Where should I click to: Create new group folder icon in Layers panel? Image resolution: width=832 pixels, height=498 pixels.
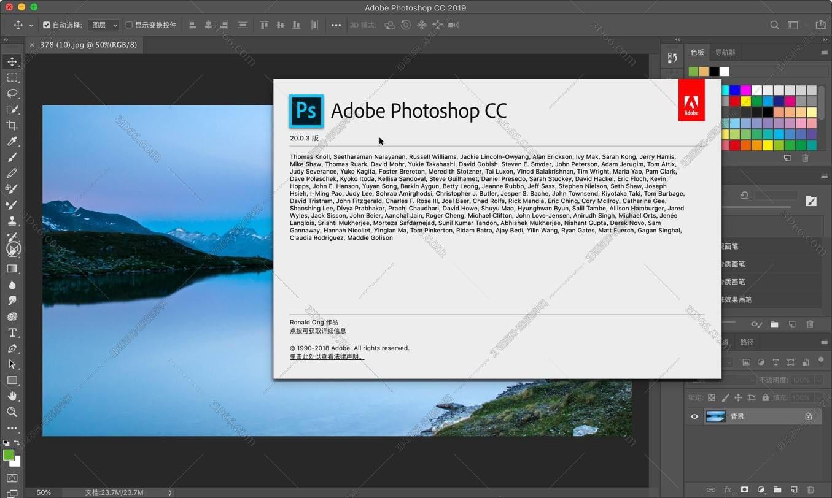777,490
